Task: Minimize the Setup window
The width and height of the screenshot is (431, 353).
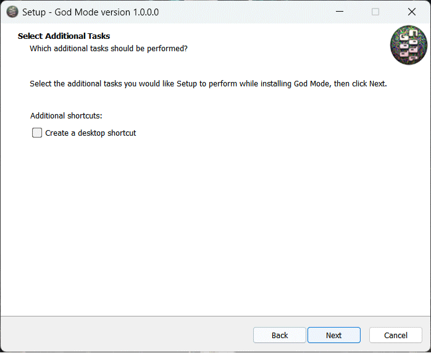Action: [340, 12]
